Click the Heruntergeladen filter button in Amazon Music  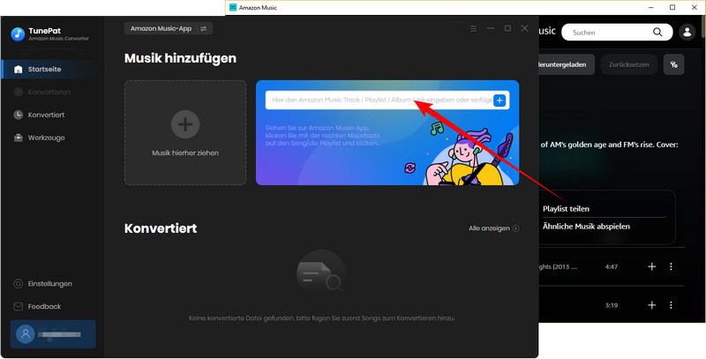point(567,64)
